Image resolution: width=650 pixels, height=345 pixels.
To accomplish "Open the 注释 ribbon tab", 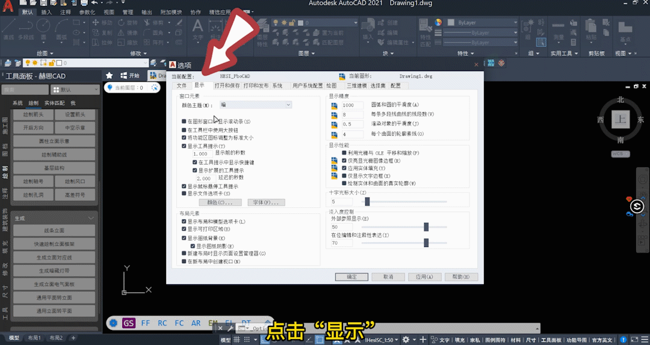I will [66, 12].
